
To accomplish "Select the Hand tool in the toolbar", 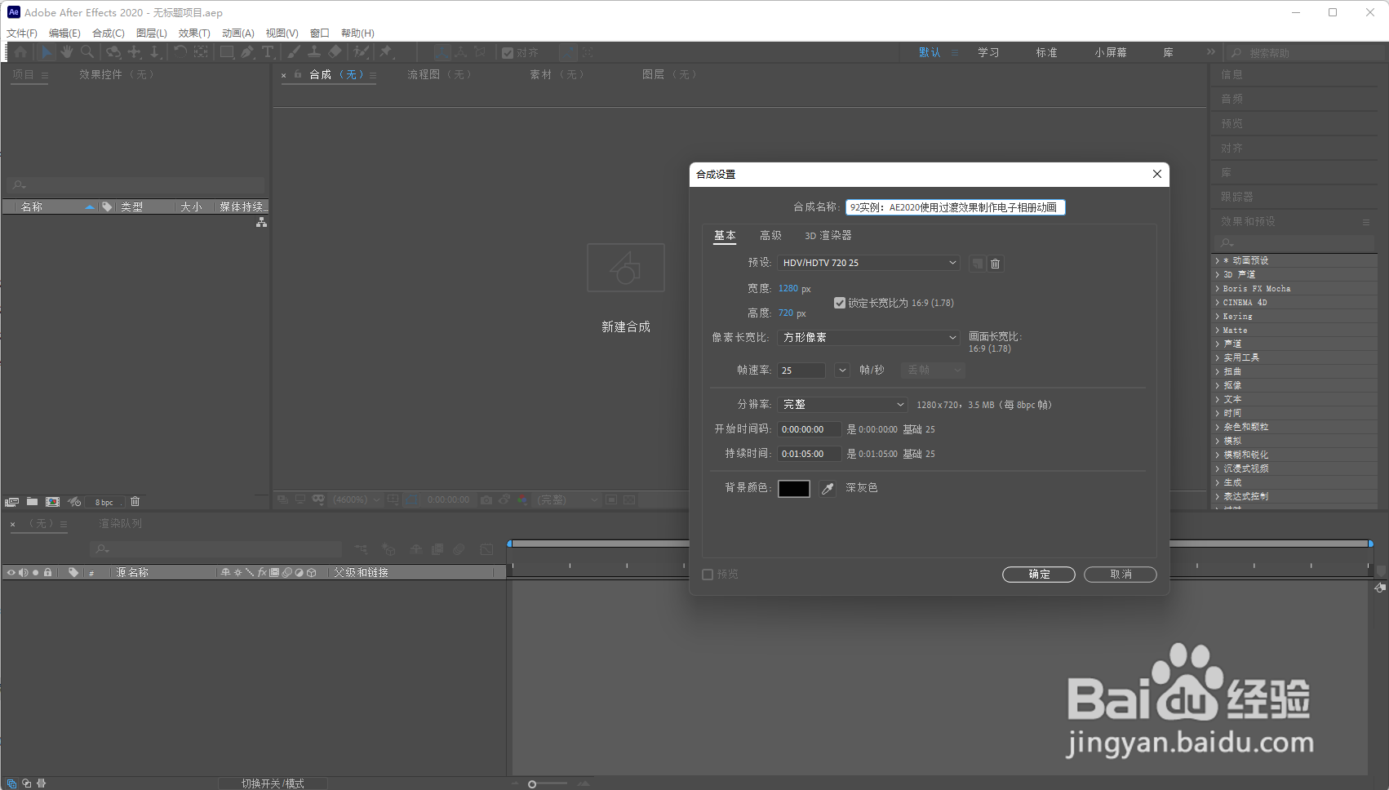I will pos(66,51).
